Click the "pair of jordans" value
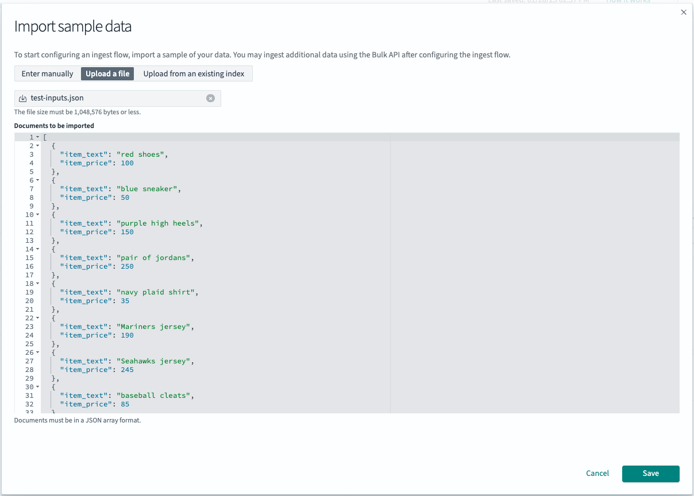Viewport: 694px width, 496px height. [x=153, y=258]
